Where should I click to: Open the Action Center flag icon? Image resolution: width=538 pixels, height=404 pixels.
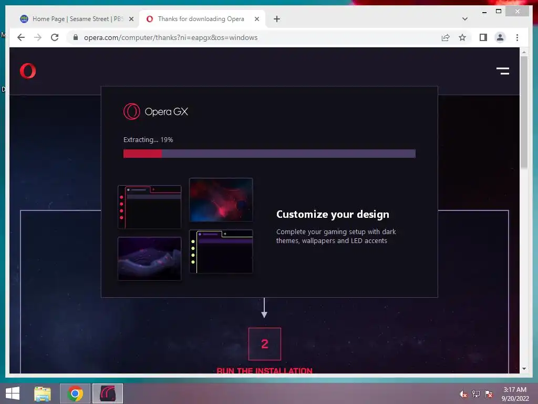coord(489,393)
